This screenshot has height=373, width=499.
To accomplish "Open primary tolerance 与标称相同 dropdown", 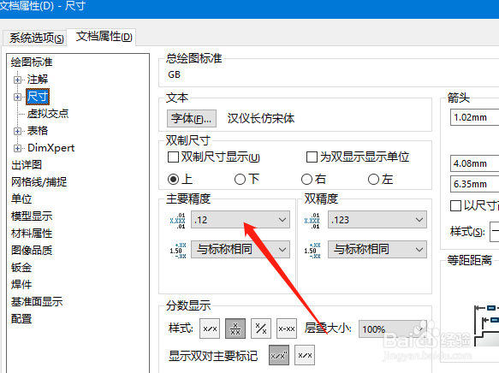I will 241,249.
